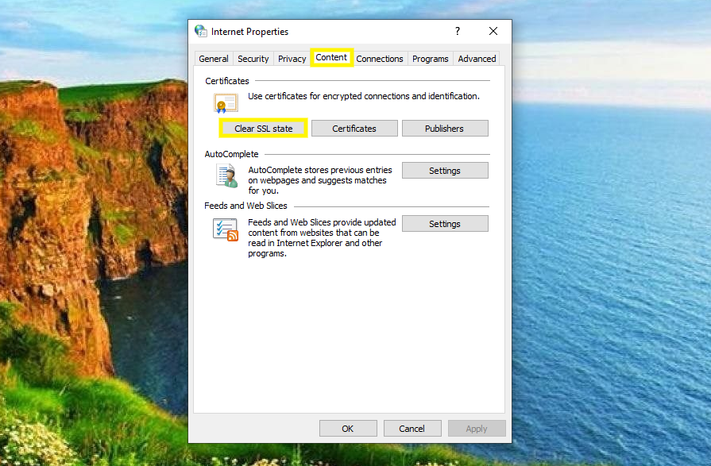Open the Certificates button
This screenshot has height=466, width=711.
coord(354,129)
